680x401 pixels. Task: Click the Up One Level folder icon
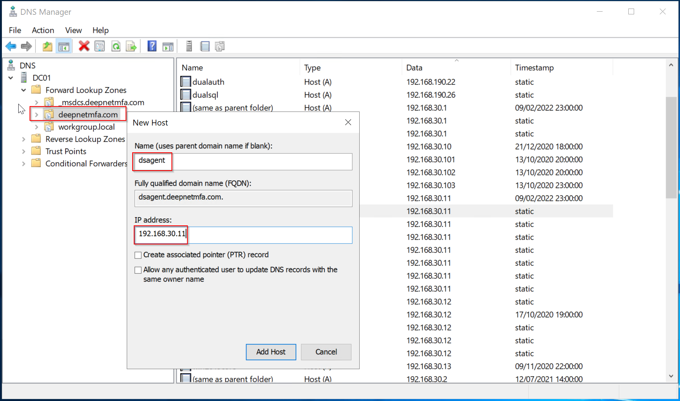(47, 47)
